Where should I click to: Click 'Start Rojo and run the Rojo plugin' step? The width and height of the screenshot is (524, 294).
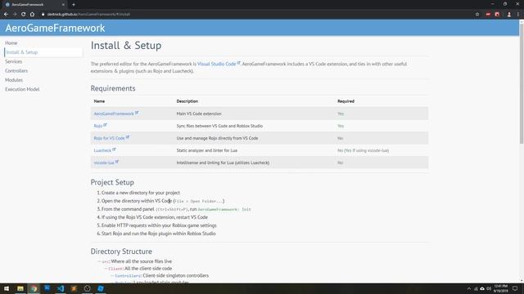pyautogui.click(x=158, y=234)
